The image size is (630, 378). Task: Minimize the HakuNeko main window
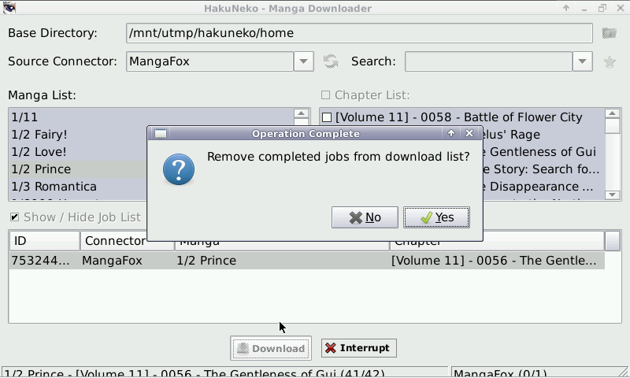584,8
